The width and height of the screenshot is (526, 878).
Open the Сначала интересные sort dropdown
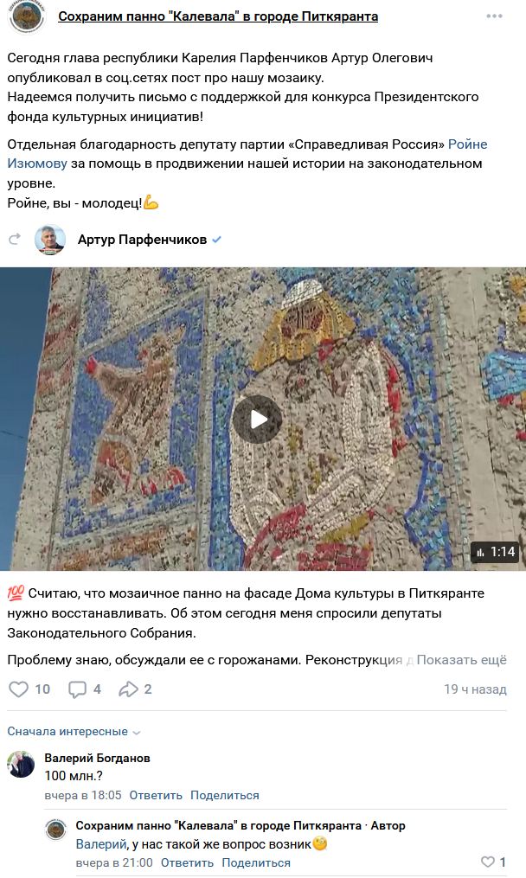[x=74, y=731]
